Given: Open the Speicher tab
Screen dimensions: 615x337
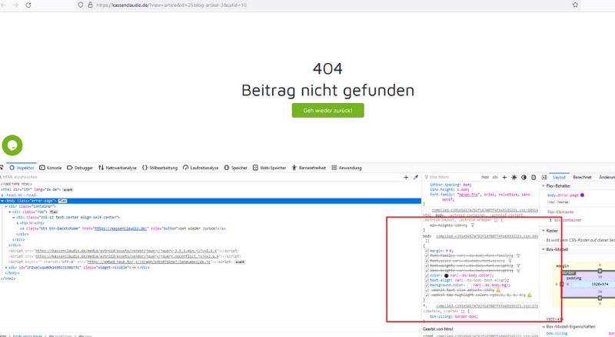Looking at the screenshot, I should [x=236, y=168].
